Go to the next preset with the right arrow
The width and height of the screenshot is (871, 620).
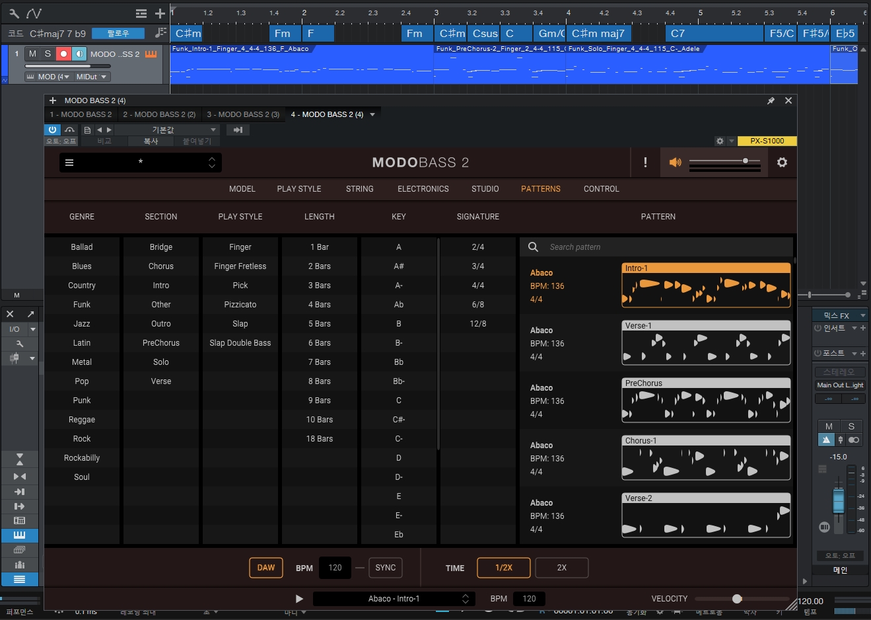(x=110, y=130)
